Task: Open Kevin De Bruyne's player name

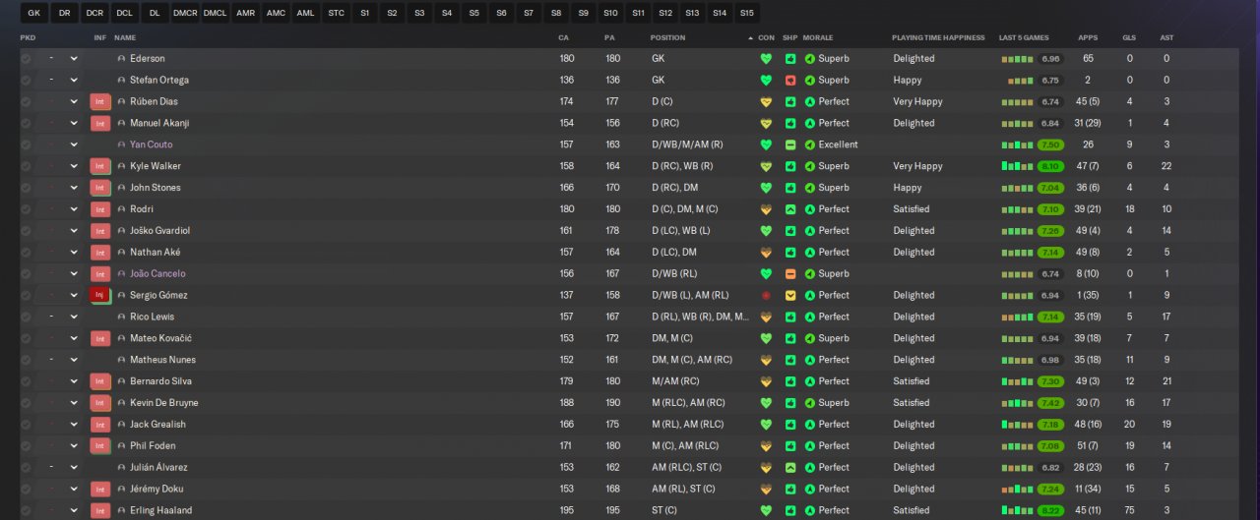Action: tap(164, 403)
